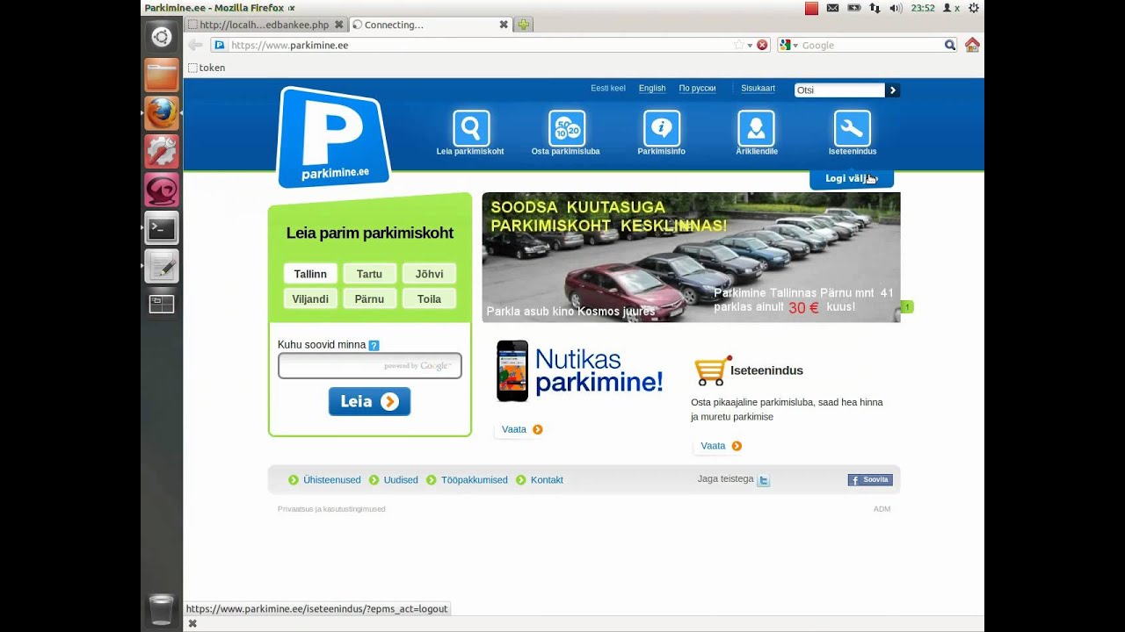
Task: Open new tab with green plus button
Action: 524,25
